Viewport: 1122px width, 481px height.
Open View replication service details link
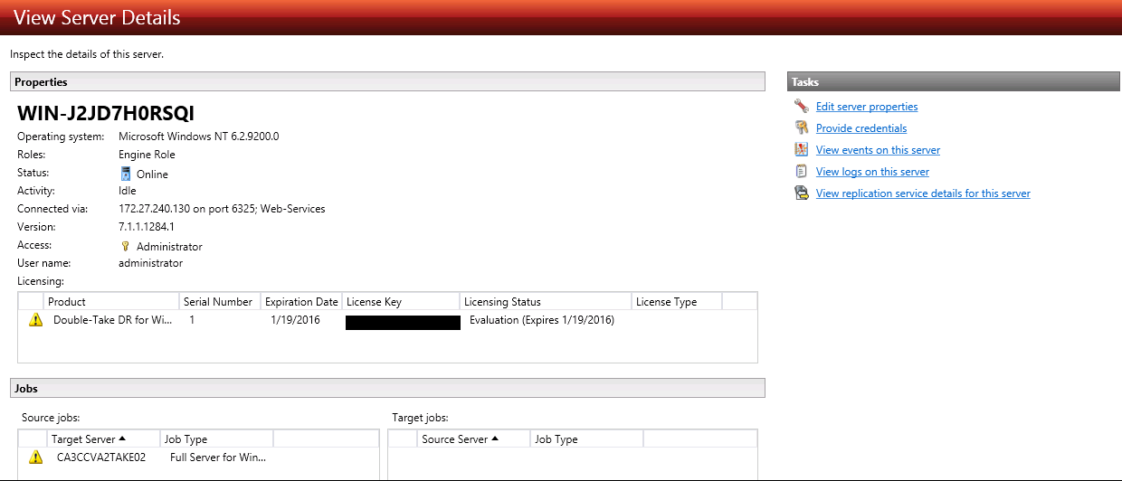[x=923, y=193]
